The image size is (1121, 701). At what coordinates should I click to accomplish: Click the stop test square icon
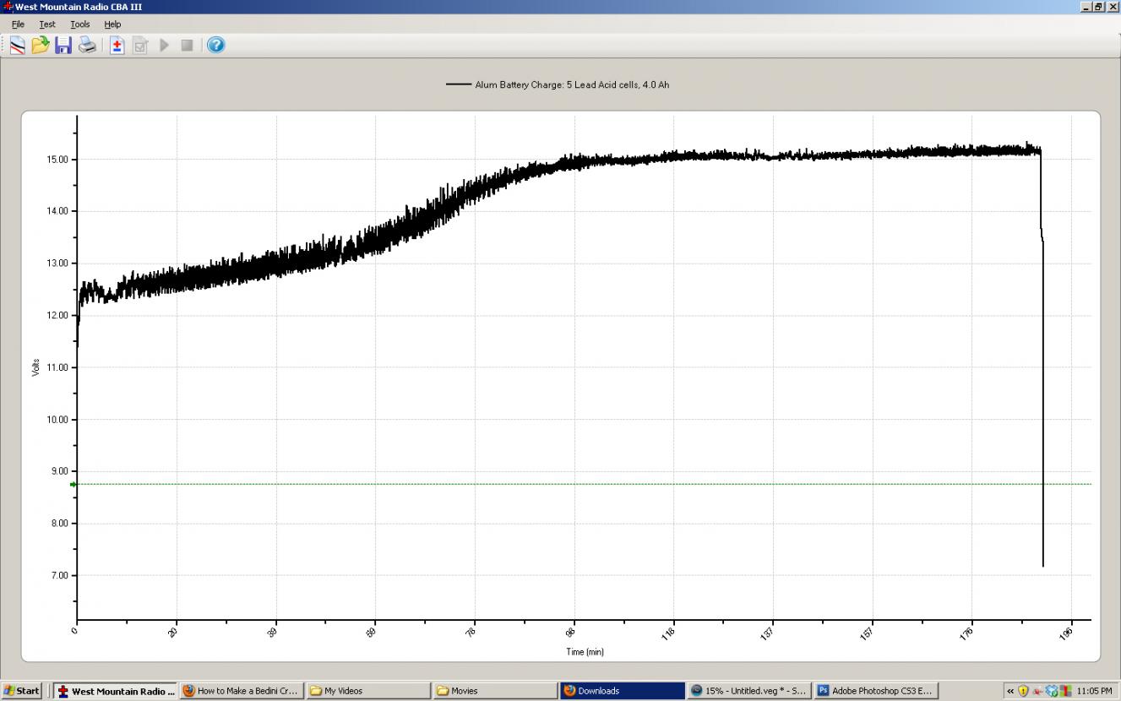(187, 46)
